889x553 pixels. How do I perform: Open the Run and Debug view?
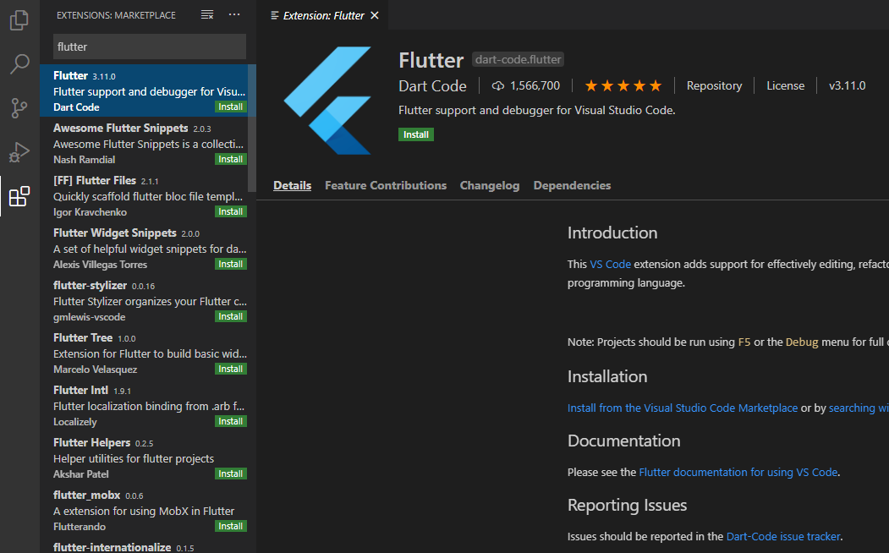(x=19, y=152)
